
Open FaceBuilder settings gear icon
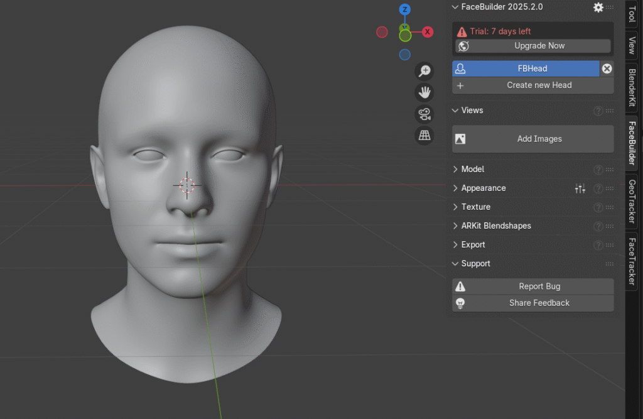click(x=598, y=8)
